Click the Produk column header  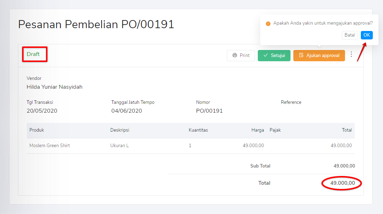pyautogui.click(x=37, y=130)
